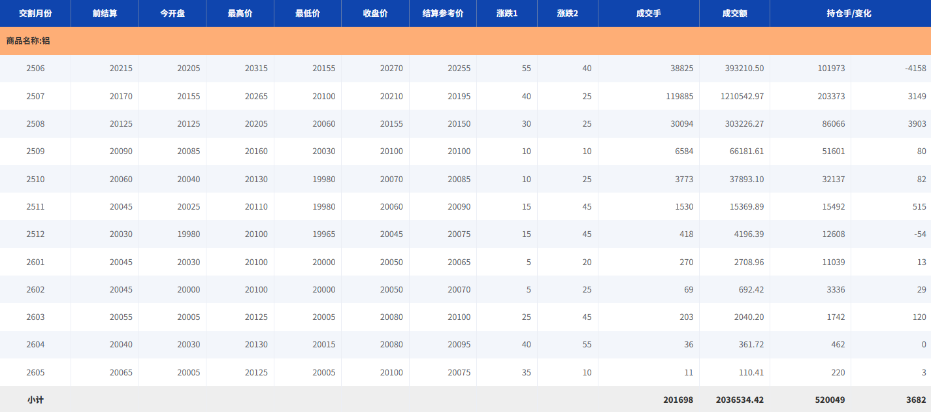Select the 成交手 column header
Viewport: 931px width, 412px height.
pos(648,13)
